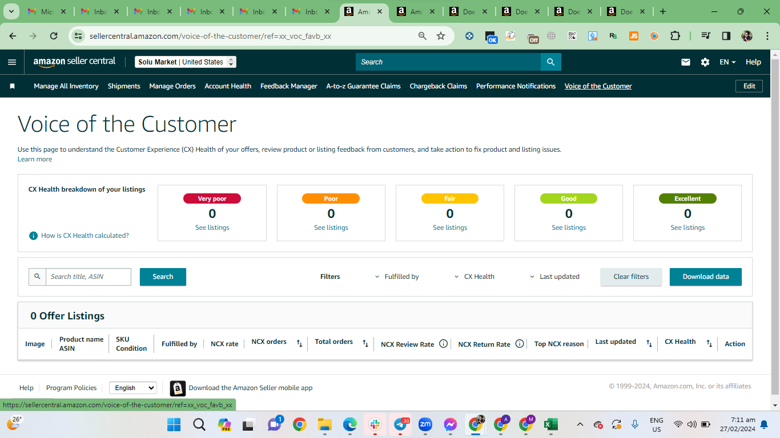Open the English language selector in footer
This screenshot has height=438, width=780.
click(x=133, y=388)
